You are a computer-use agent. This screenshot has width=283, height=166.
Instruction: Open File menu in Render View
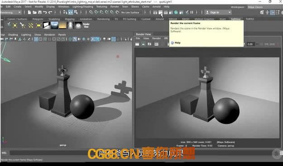[138, 39]
